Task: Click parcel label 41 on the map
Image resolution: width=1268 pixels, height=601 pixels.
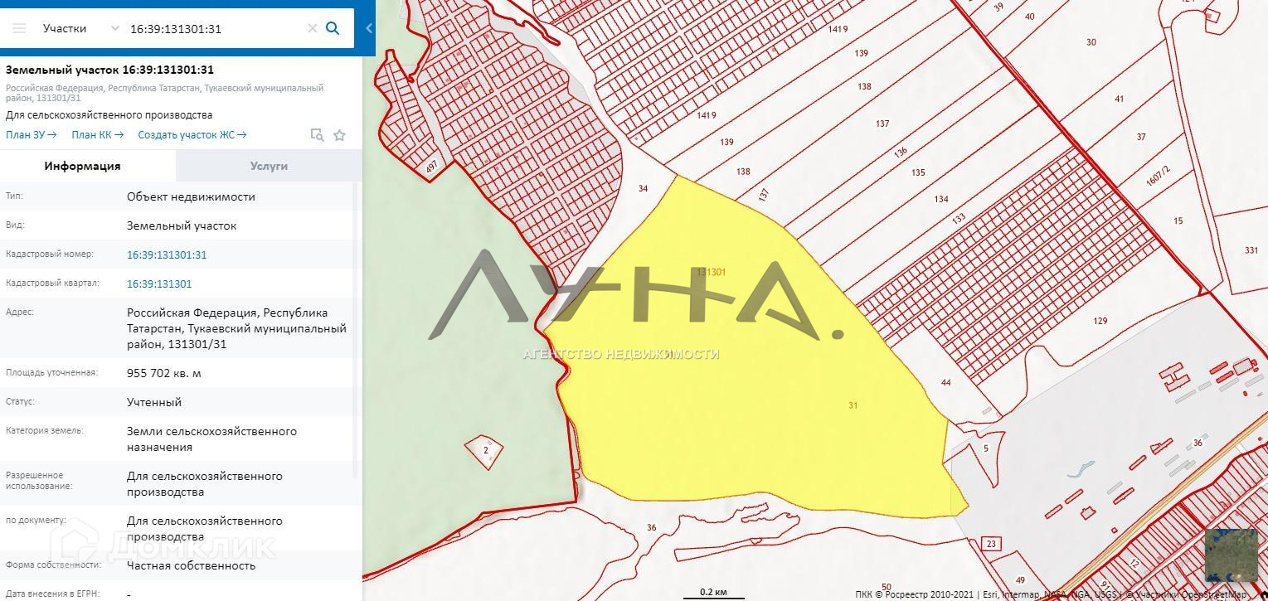Action: pyautogui.click(x=1119, y=99)
